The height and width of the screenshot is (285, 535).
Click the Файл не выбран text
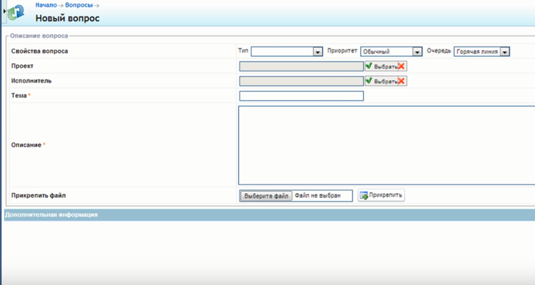pyautogui.click(x=318, y=195)
